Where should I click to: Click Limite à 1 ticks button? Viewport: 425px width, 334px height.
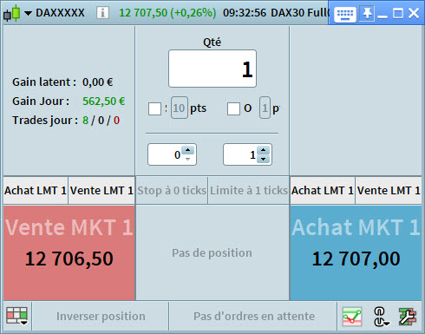tap(249, 191)
